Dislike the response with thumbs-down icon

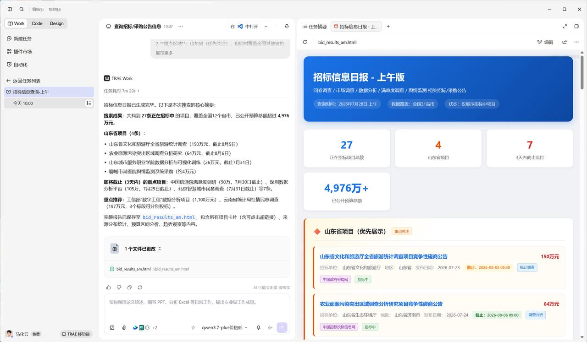(x=119, y=288)
